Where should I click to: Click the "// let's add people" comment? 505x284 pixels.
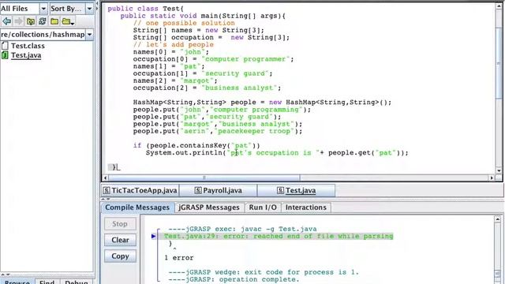coord(174,45)
